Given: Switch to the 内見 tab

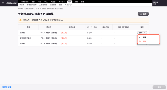Looking at the screenshot, I should pyautogui.click(x=40, y=2).
